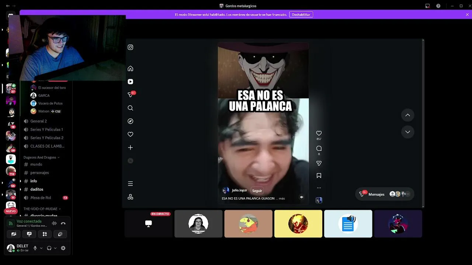Open Instagram notifications heart in sidebar
The height and width of the screenshot is (265, 472).
[x=130, y=134]
